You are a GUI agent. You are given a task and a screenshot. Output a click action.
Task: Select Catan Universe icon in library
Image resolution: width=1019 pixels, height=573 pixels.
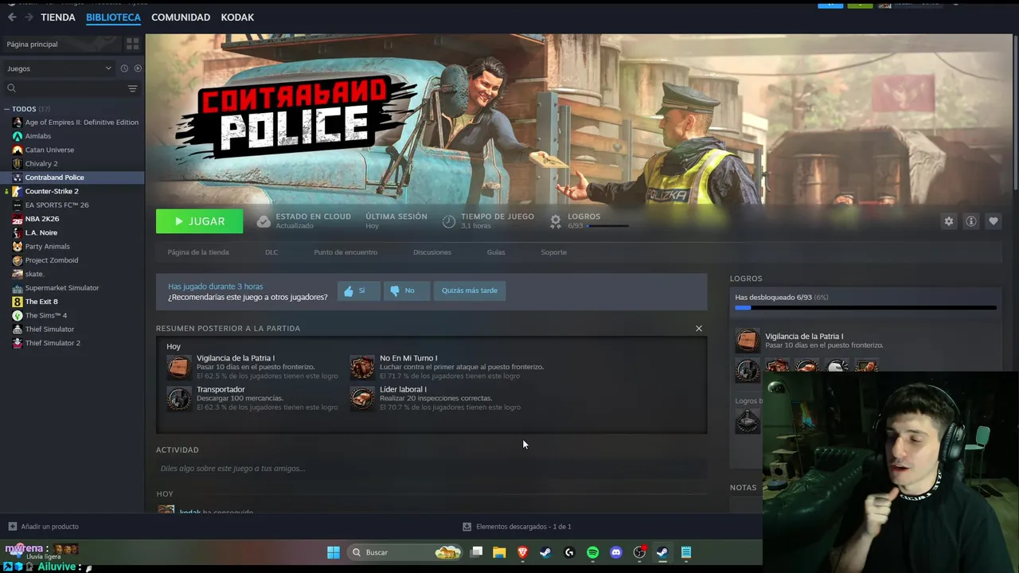point(17,150)
